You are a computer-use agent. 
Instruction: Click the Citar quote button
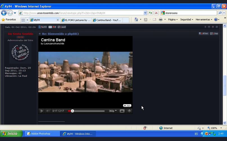pyautogui.click(x=214, y=34)
